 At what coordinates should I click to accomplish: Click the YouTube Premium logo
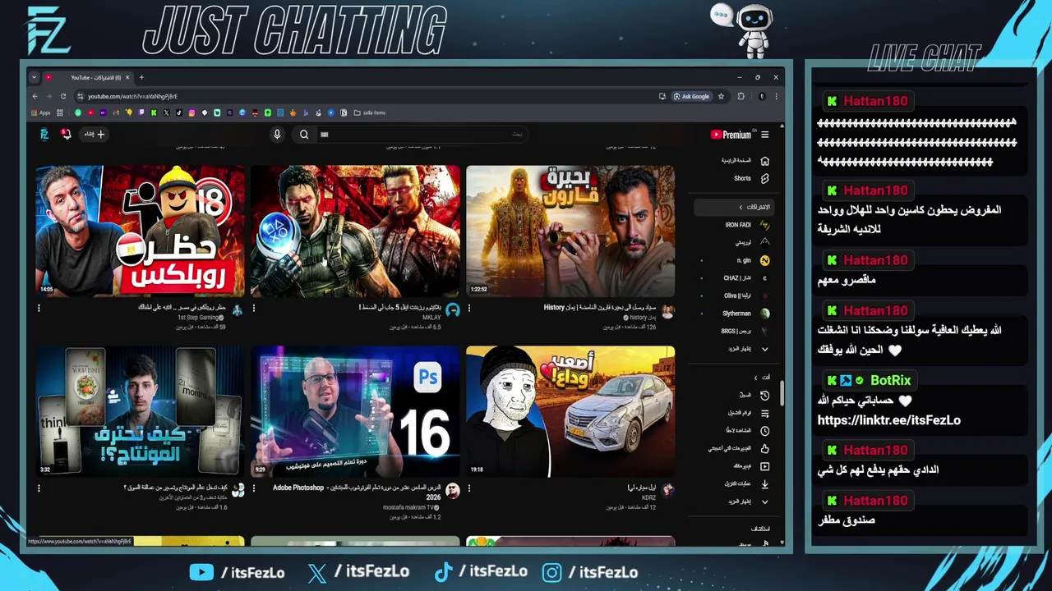click(731, 135)
